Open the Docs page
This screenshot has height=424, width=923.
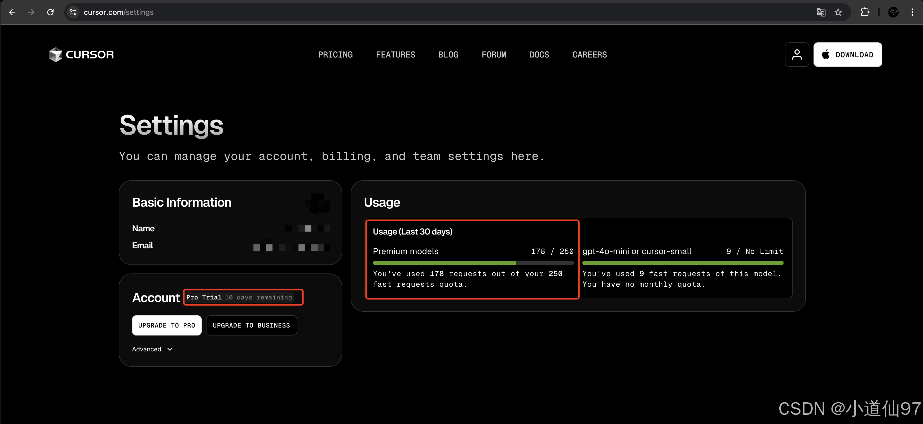539,54
